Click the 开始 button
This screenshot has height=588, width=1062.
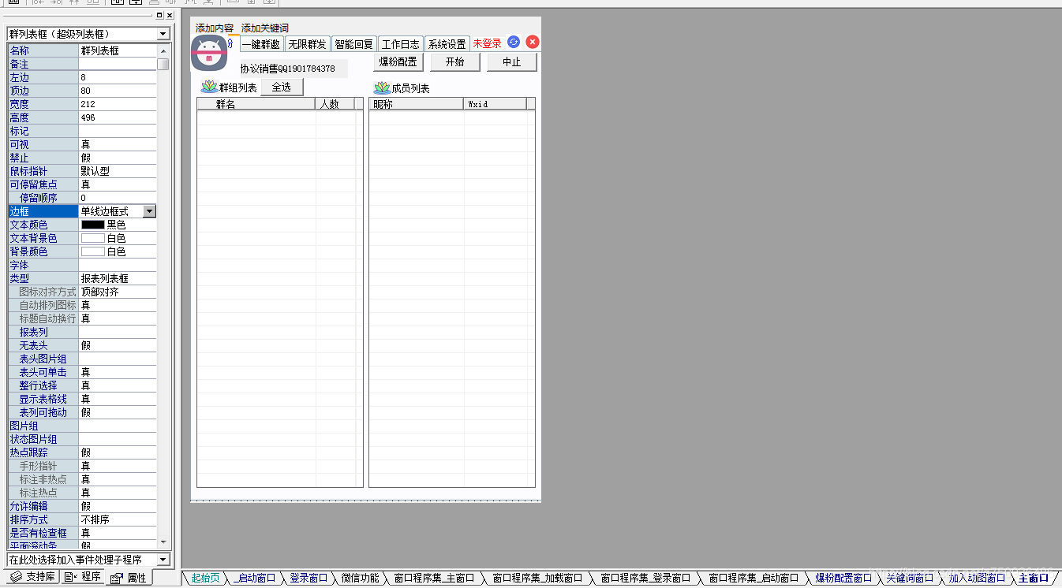[455, 61]
